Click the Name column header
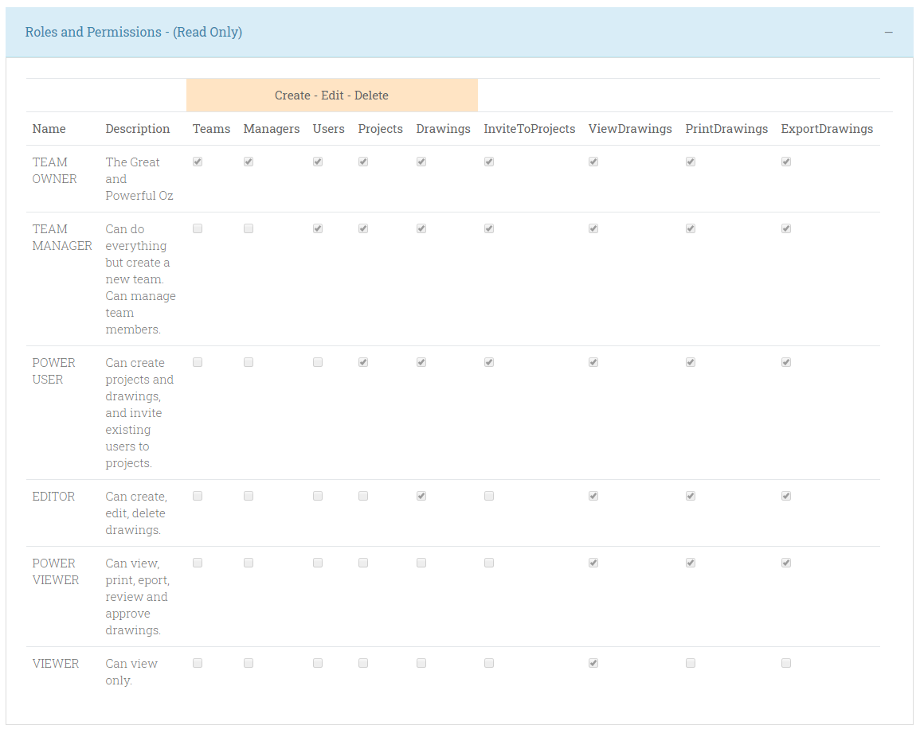 click(x=49, y=129)
